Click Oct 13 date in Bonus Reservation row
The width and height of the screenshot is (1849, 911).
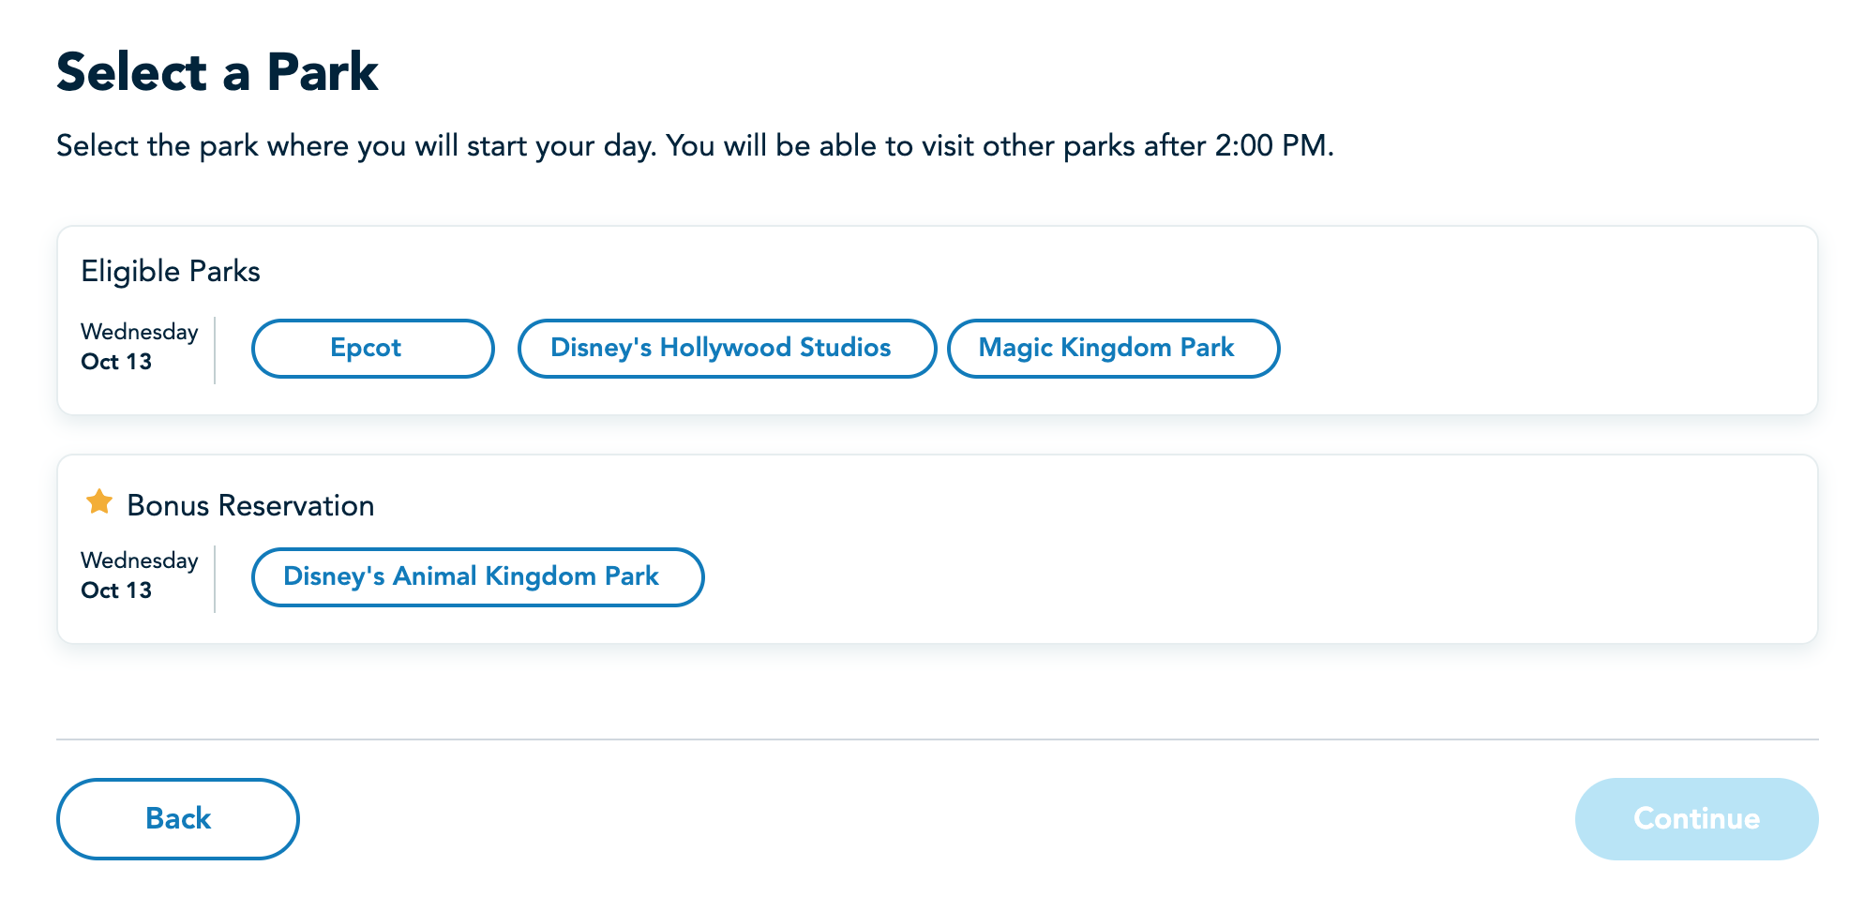coord(116,590)
